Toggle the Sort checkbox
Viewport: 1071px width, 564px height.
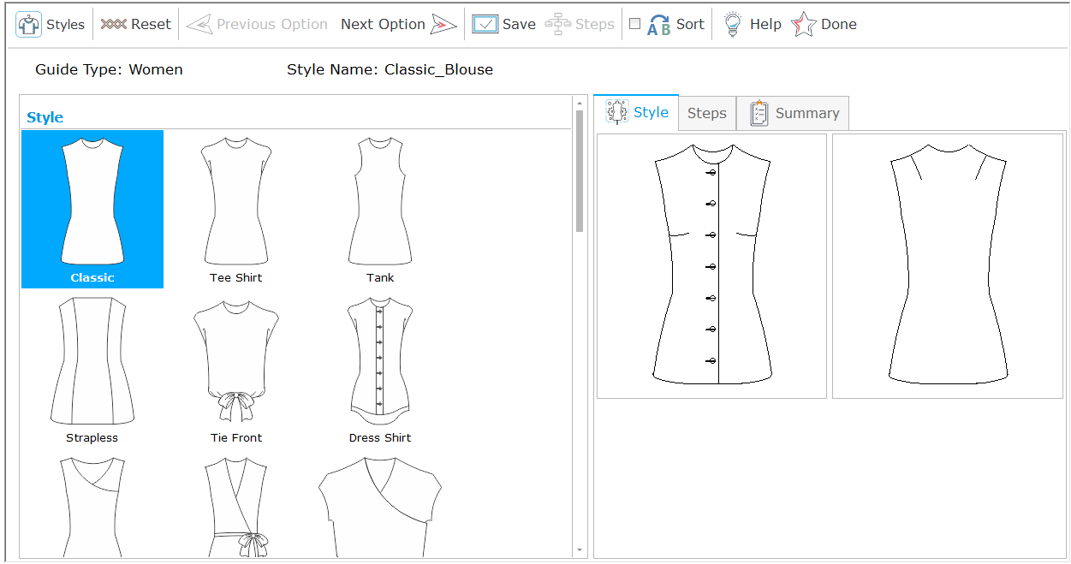(634, 24)
